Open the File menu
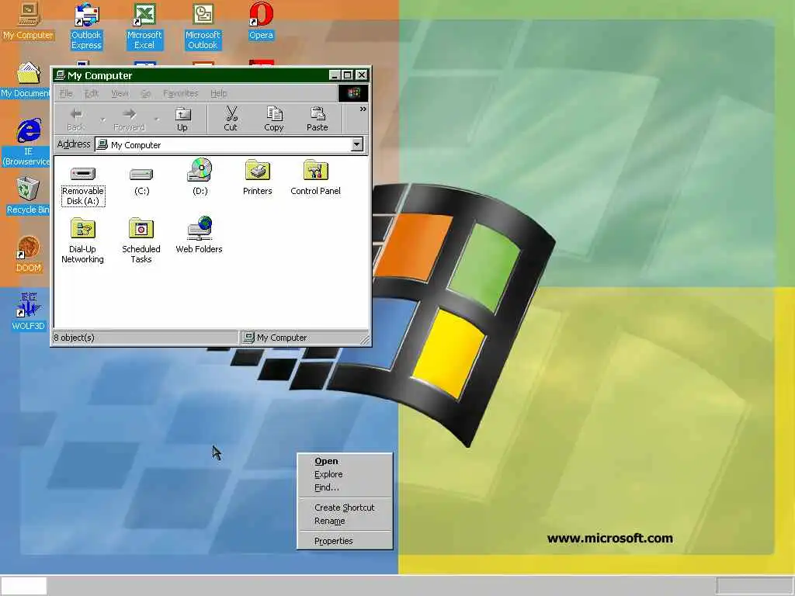 point(66,93)
